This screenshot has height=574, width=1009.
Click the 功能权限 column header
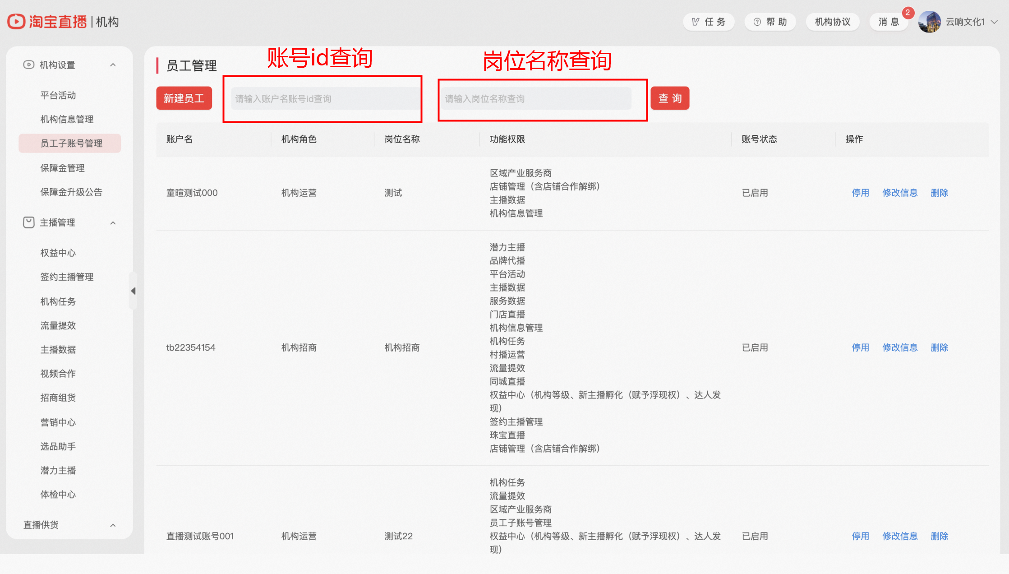(x=507, y=139)
